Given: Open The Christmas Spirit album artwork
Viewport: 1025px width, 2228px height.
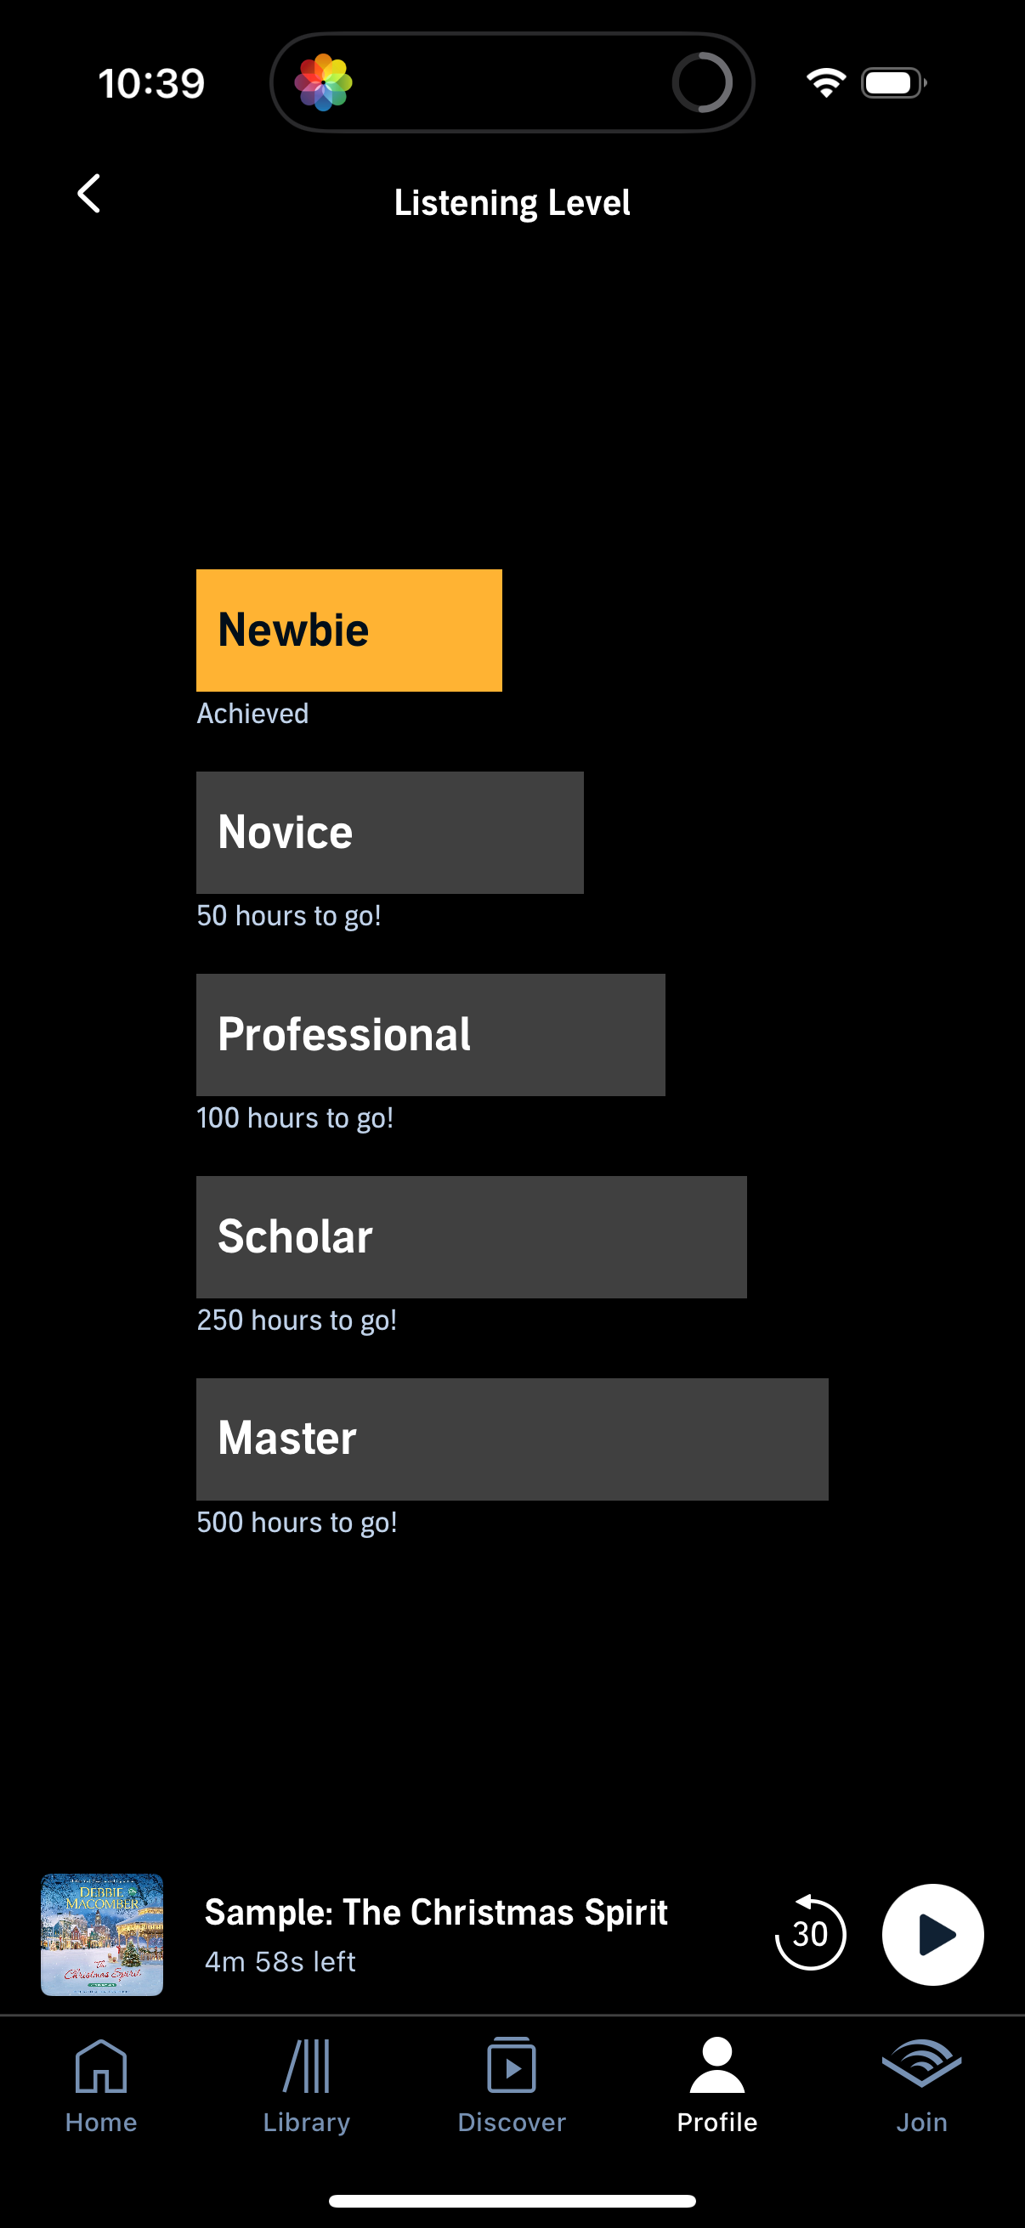Looking at the screenshot, I should tap(101, 1935).
